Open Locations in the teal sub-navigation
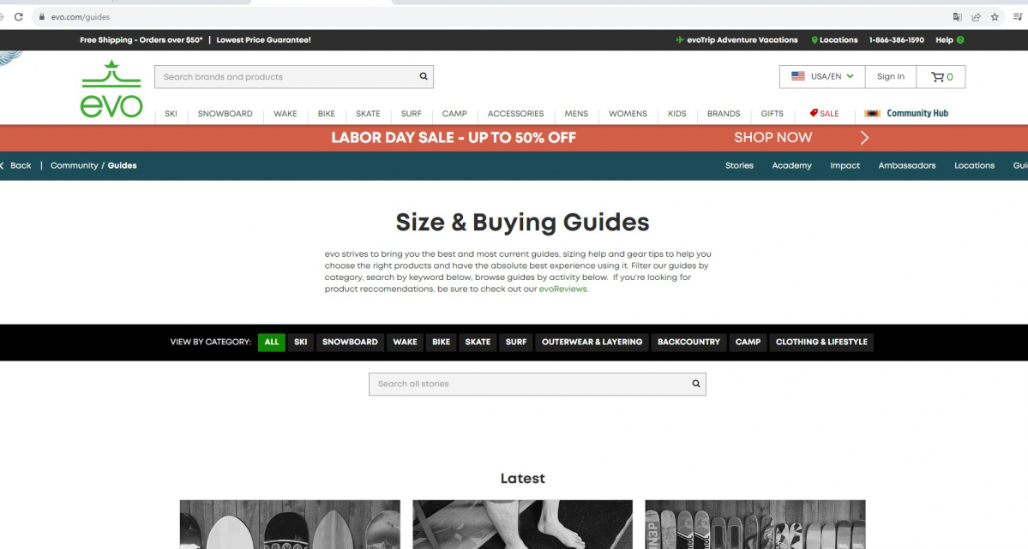The height and width of the screenshot is (549, 1028). click(974, 166)
